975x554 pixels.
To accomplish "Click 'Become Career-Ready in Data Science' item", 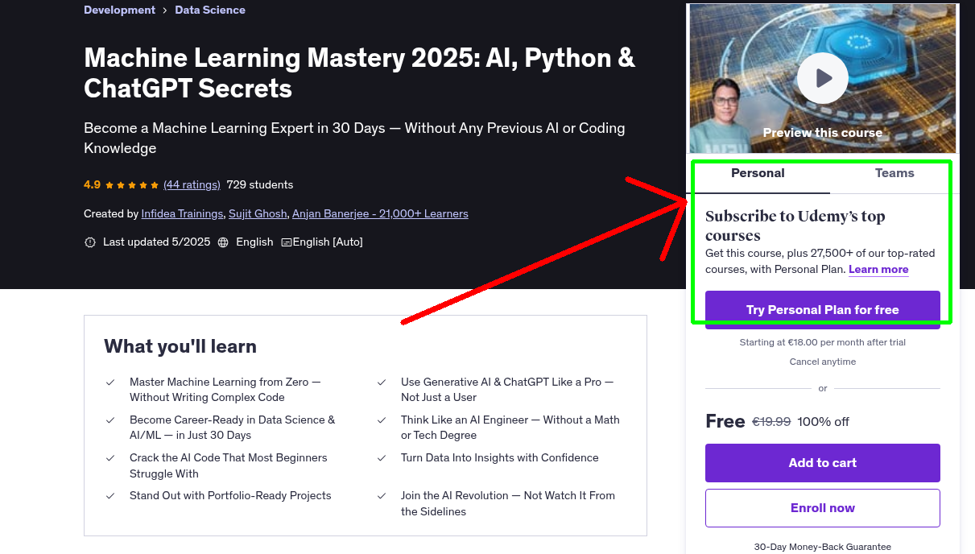I will pos(232,428).
